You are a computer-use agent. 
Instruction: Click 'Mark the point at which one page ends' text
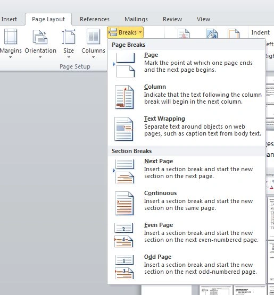(198, 63)
